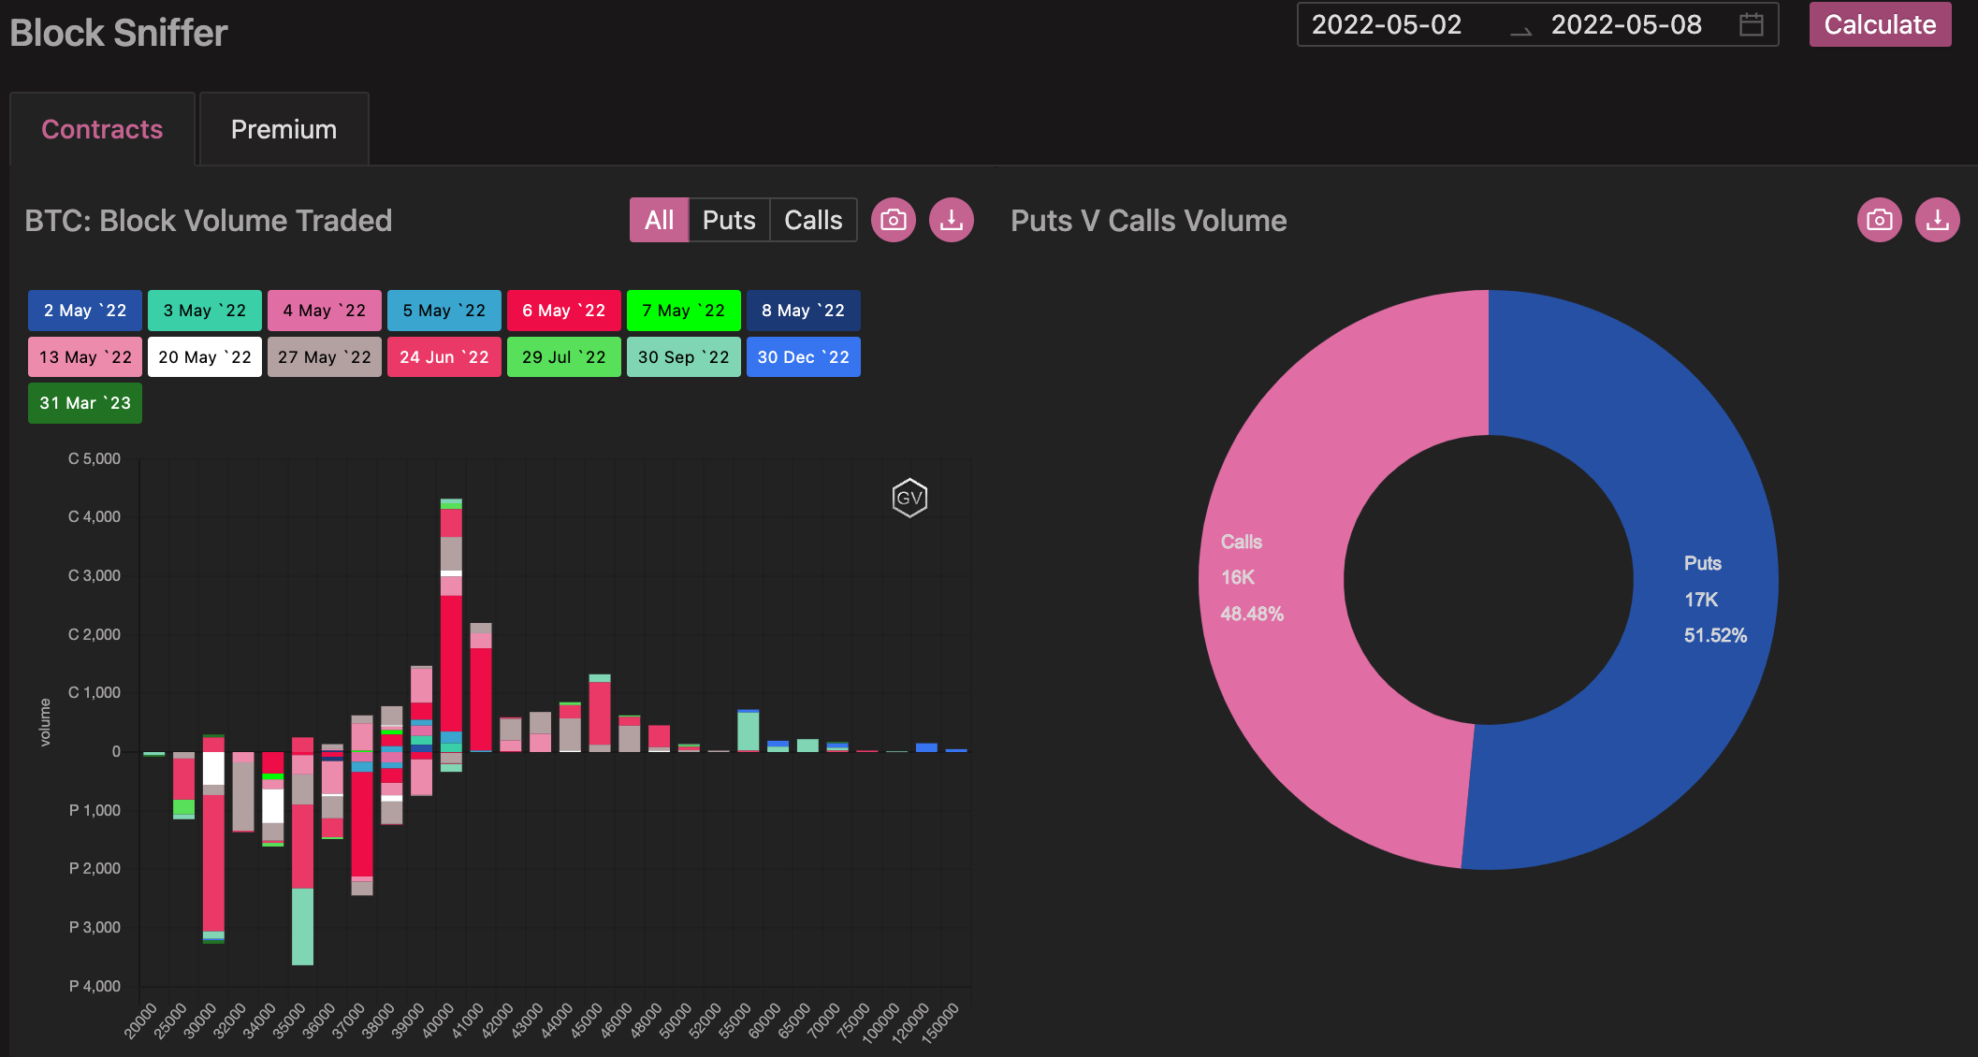This screenshot has width=1978, height=1057.
Task: Click the 'Puts V Calls Volume' heading
Action: [x=1149, y=221]
